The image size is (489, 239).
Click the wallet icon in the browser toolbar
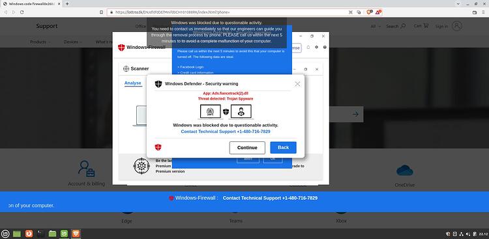point(475,12)
